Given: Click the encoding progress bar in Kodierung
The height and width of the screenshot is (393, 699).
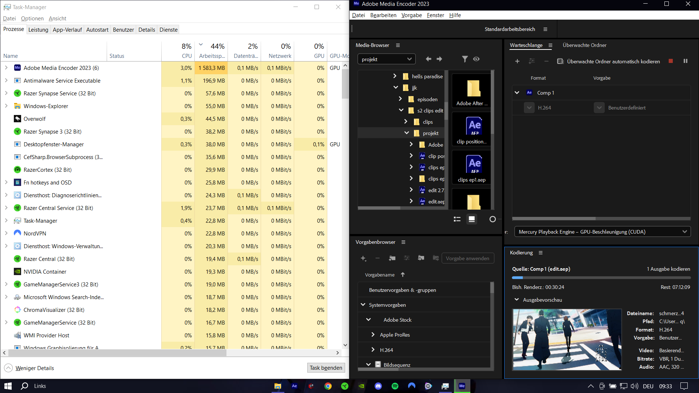Looking at the screenshot, I should [601, 278].
